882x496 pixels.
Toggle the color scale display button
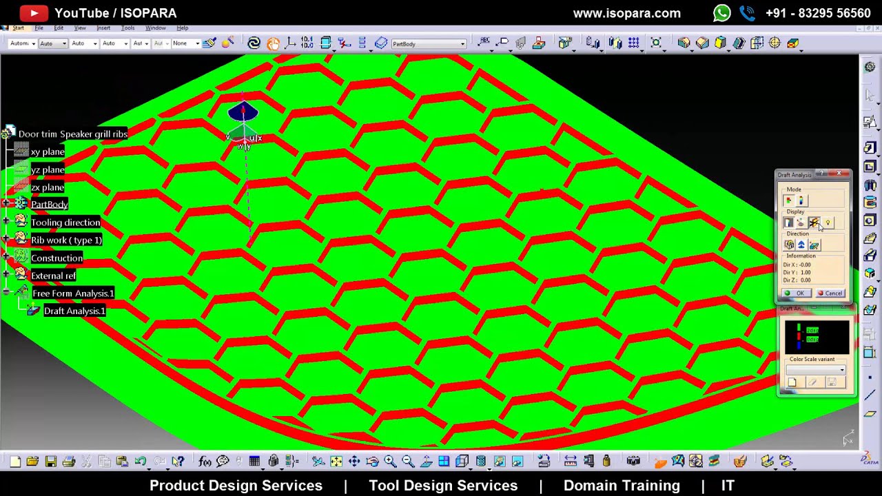click(789, 223)
